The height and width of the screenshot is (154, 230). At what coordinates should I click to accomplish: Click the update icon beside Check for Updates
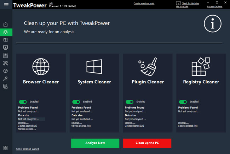tap(178, 3)
